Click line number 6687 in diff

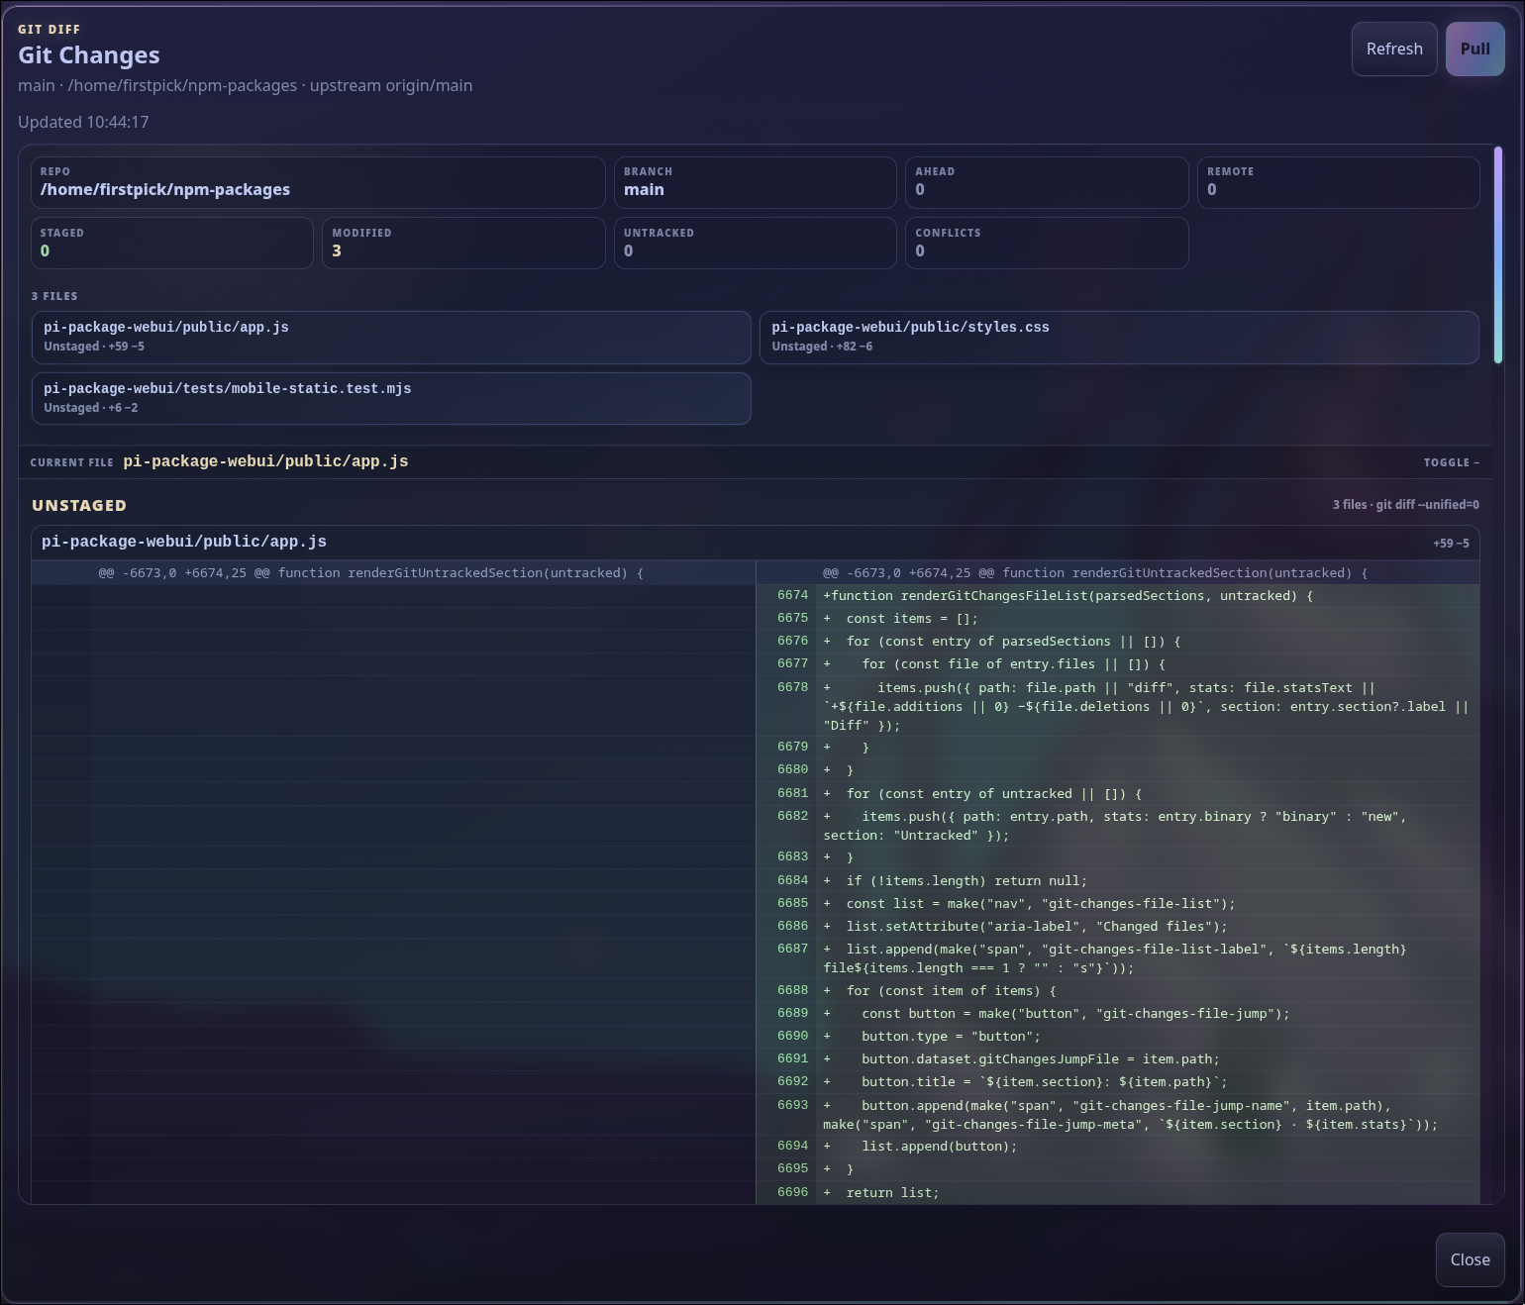click(x=792, y=949)
